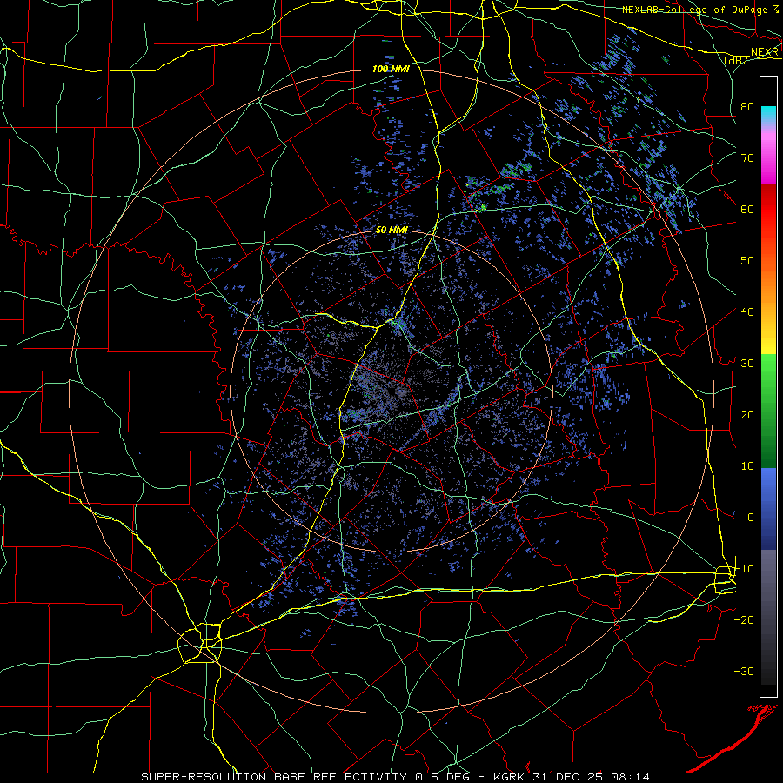Click the -30 dBZ scale label
The width and height of the screenshot is (783, 783).
click(x=744, y=671)
